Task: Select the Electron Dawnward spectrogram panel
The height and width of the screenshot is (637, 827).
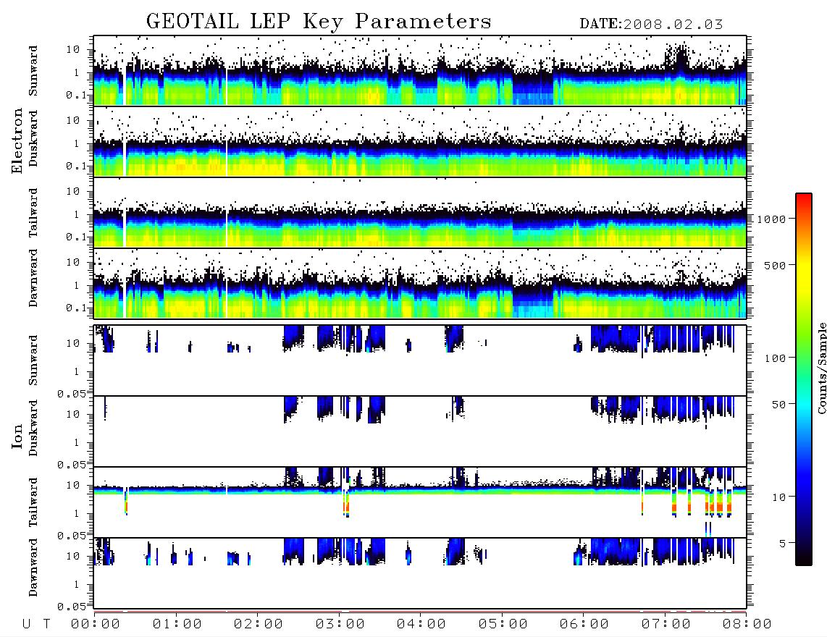Action: click(420, 283)
